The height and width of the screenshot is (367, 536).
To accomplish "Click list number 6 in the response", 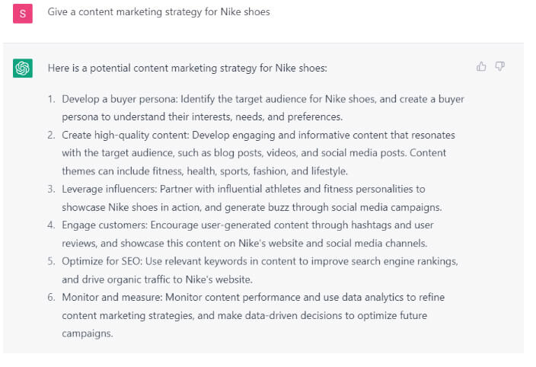I will (x=51, y=297).
